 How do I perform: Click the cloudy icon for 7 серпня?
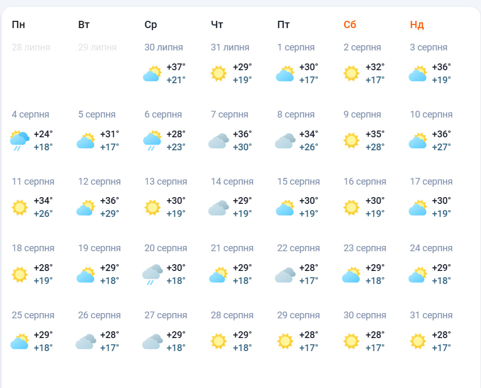219,140
